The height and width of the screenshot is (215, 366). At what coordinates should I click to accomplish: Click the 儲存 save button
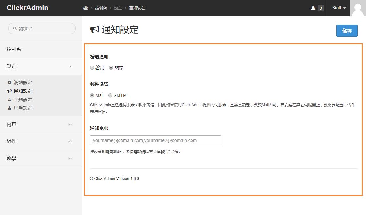click(347, 30)
